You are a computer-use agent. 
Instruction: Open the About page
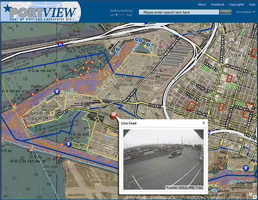pyautogui.click(x=202, y=5)
